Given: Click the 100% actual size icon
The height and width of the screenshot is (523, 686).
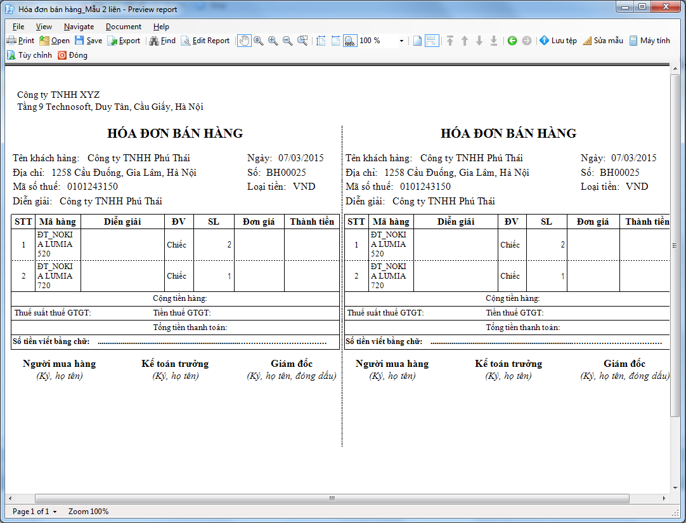Looking at the screenshot, I should [x=350, y=41].
